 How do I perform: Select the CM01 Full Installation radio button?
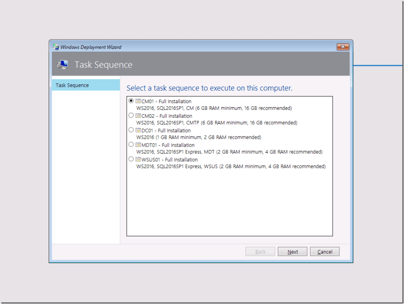131,101
